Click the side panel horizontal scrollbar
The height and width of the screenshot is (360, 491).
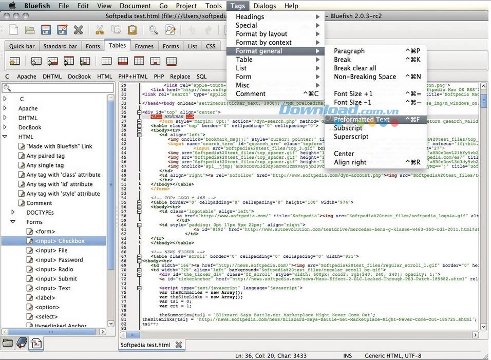[x=51, y=332]
